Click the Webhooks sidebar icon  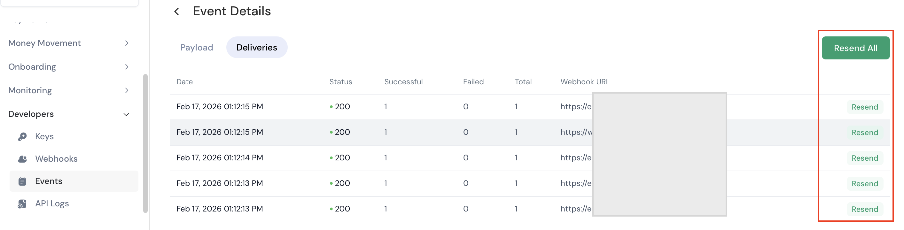pyautogui.click(x=22, y=159)
